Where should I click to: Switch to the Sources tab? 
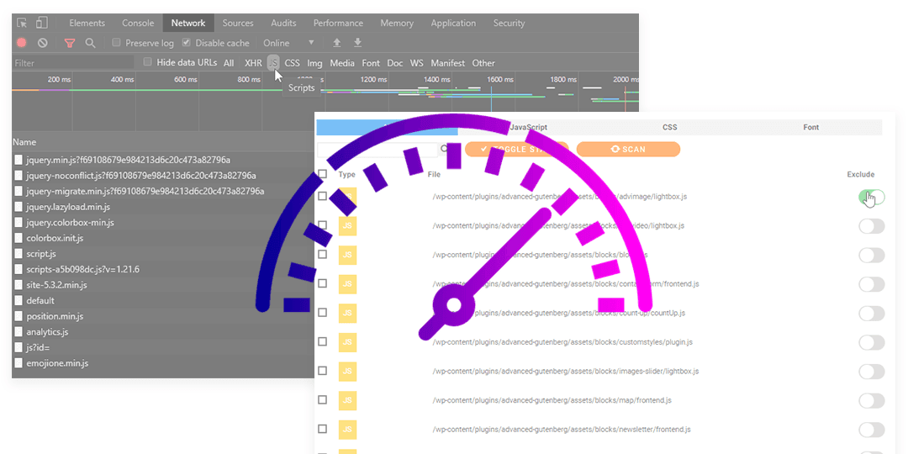click(238, 24)
